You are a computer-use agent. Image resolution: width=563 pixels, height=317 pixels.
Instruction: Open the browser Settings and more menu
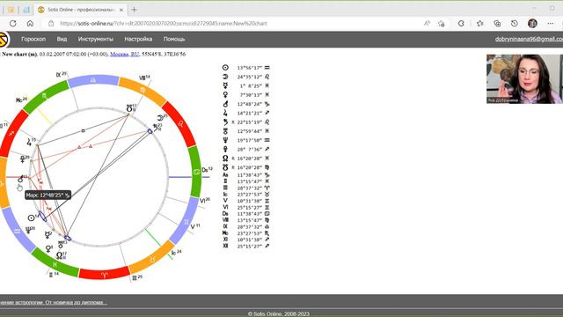(551, 24)
